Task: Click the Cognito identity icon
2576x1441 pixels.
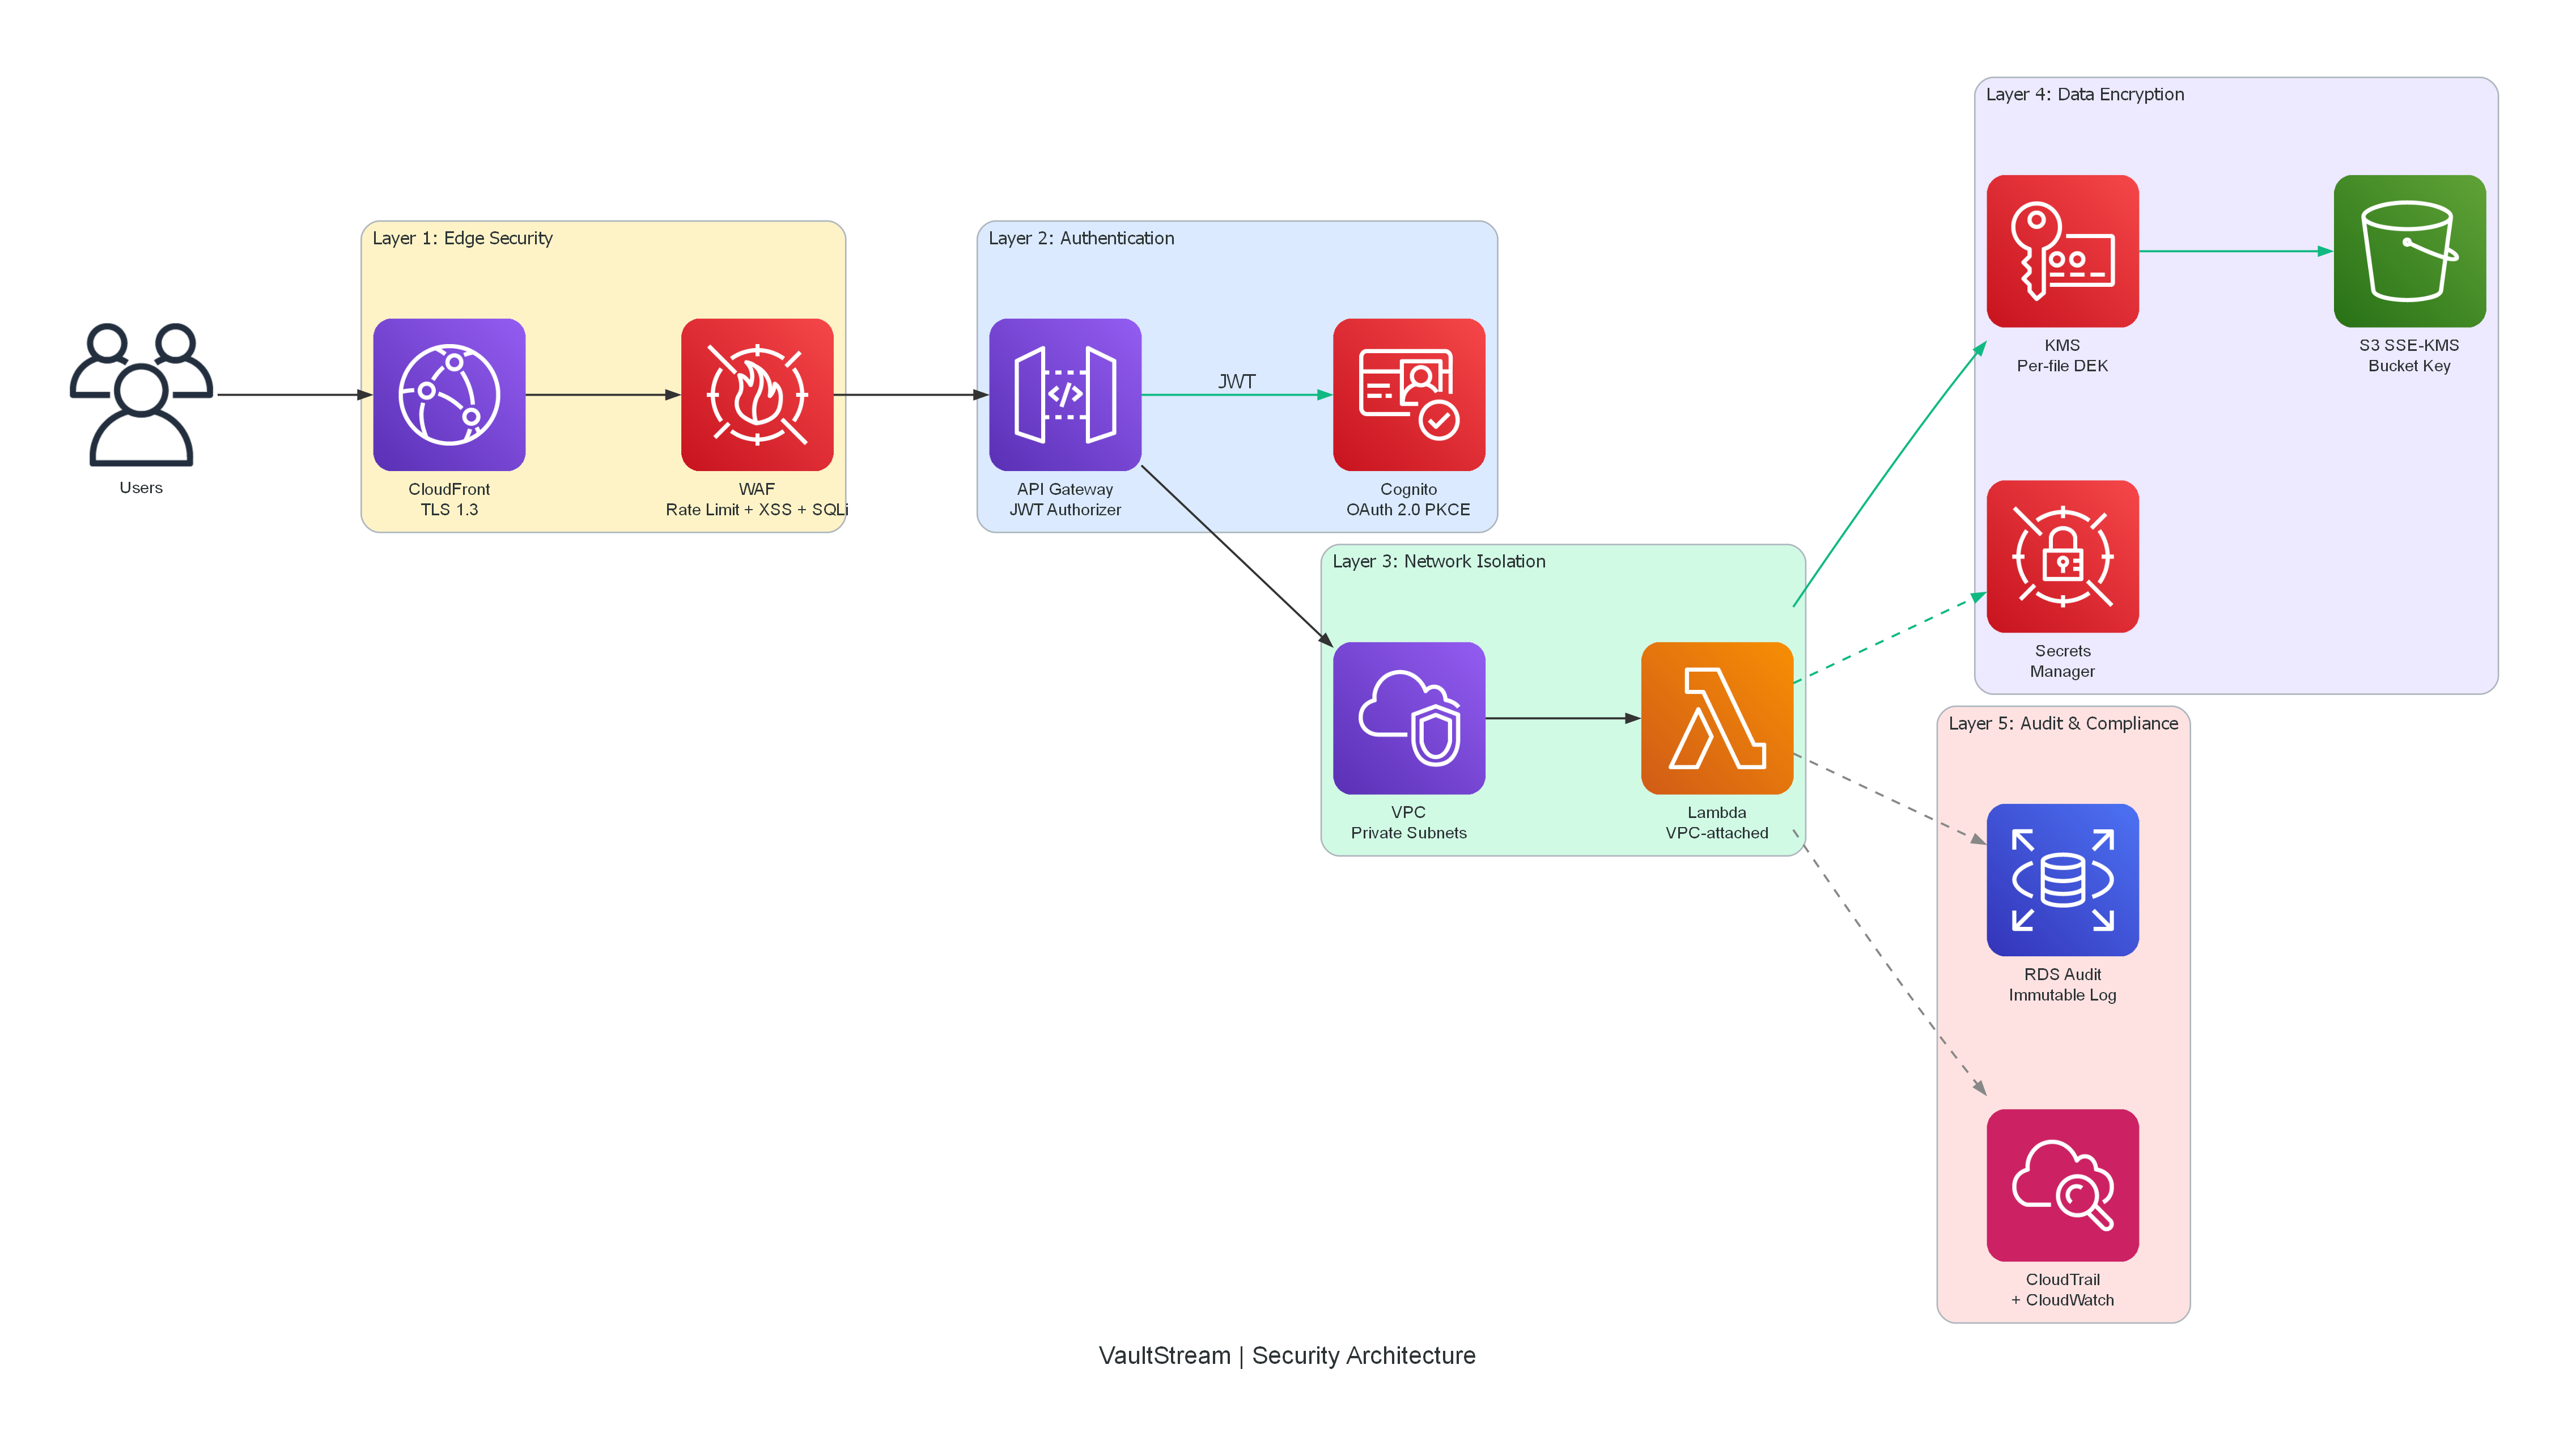Action: tap(1409, 395)
